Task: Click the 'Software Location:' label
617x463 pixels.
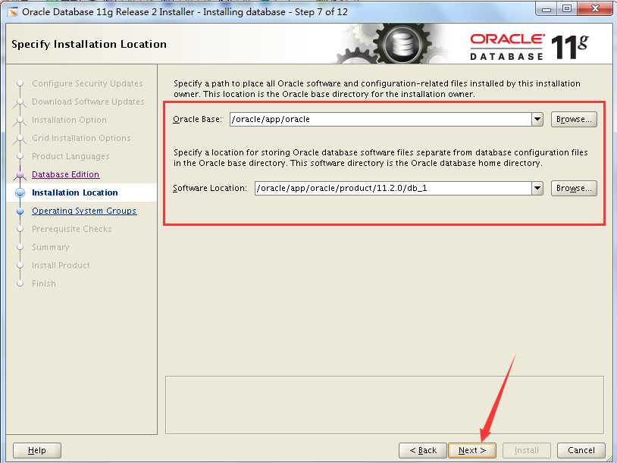Action: [210, 188]
